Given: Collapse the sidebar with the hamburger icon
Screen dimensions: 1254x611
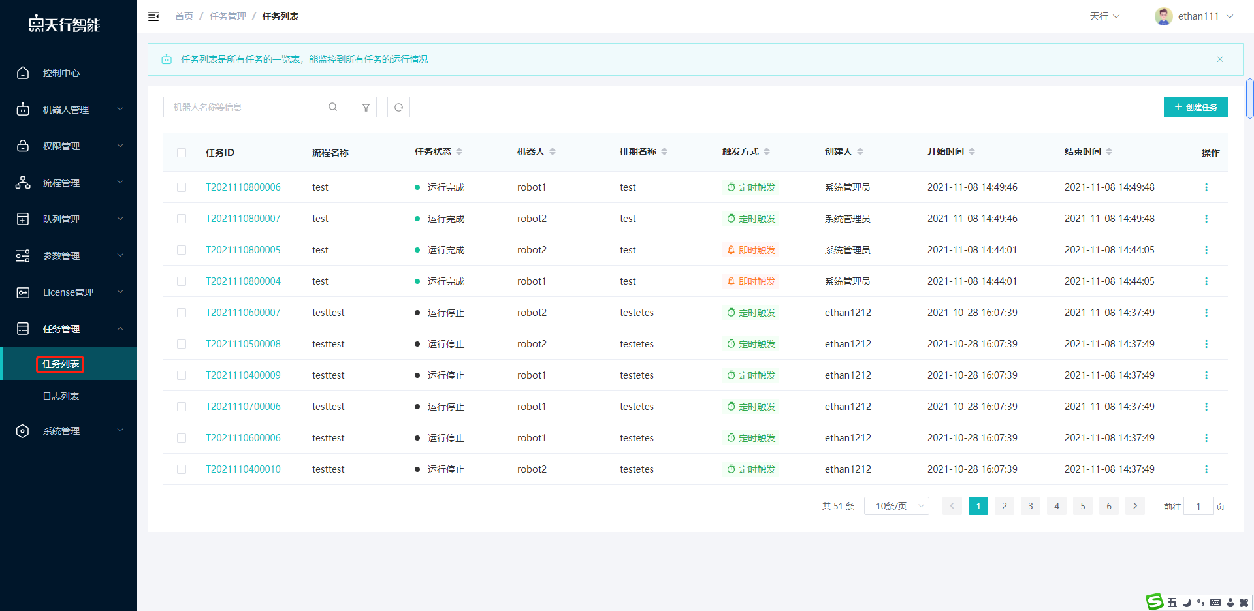Looking at the screenshot, I should coord(153,16).
